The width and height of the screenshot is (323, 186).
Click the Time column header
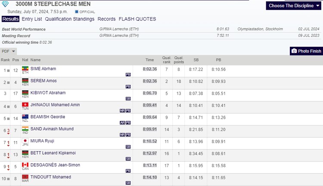149,60
